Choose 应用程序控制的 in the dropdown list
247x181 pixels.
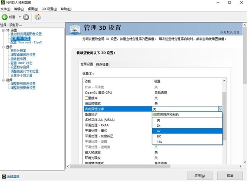coord(187,115)
